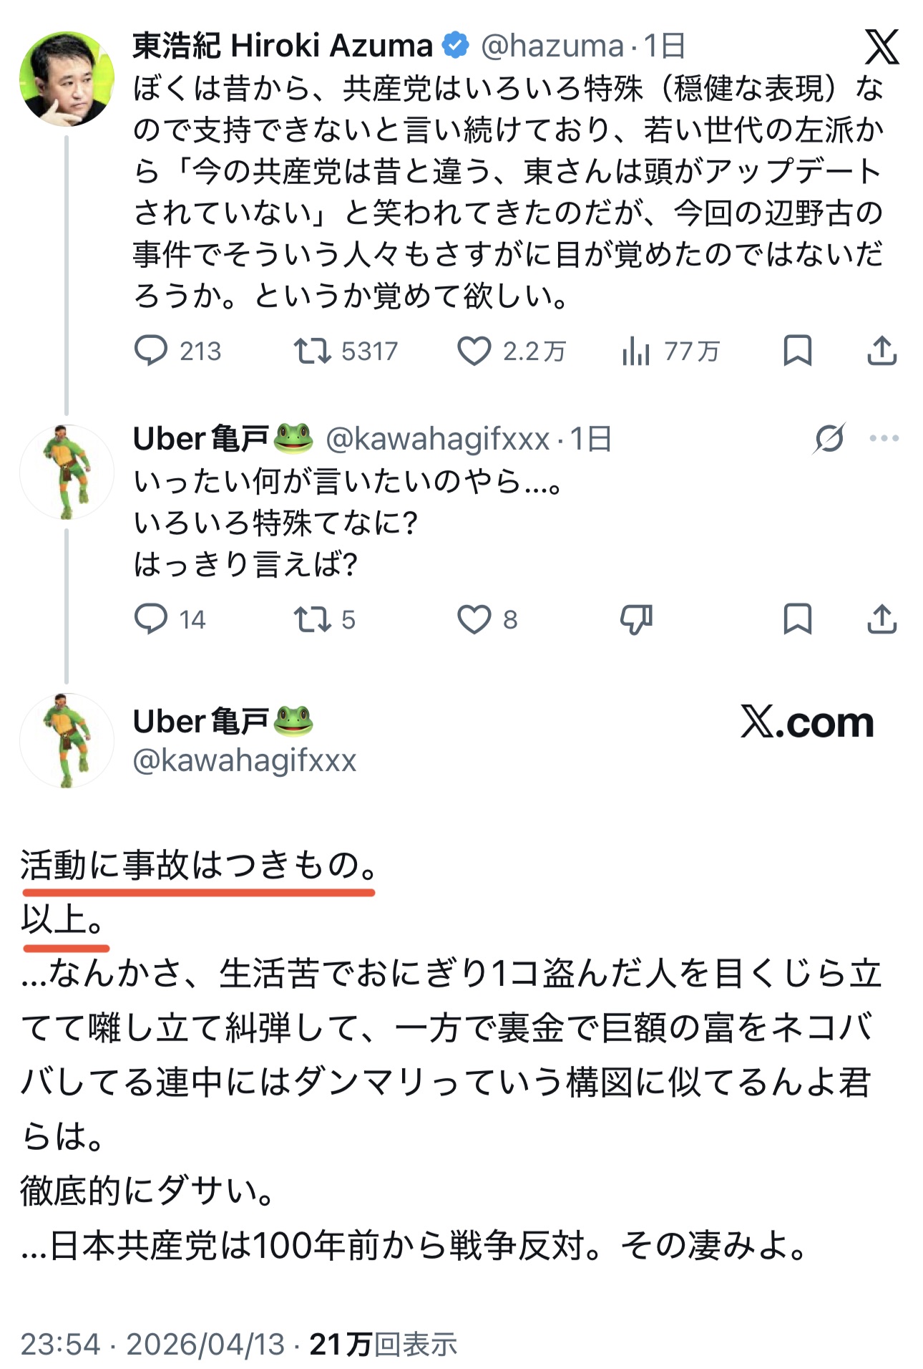This screenshot has width=923, height=1369.
Task: Share Hiroki Azuma's post
Action: (x=882, y=351)
